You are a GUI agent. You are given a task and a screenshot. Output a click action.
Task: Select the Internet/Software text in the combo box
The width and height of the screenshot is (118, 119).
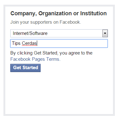tap(30, 33)
